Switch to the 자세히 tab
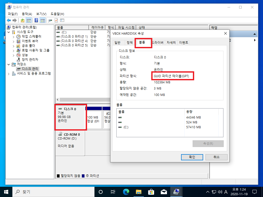263x197 pixels. [171, 43]
